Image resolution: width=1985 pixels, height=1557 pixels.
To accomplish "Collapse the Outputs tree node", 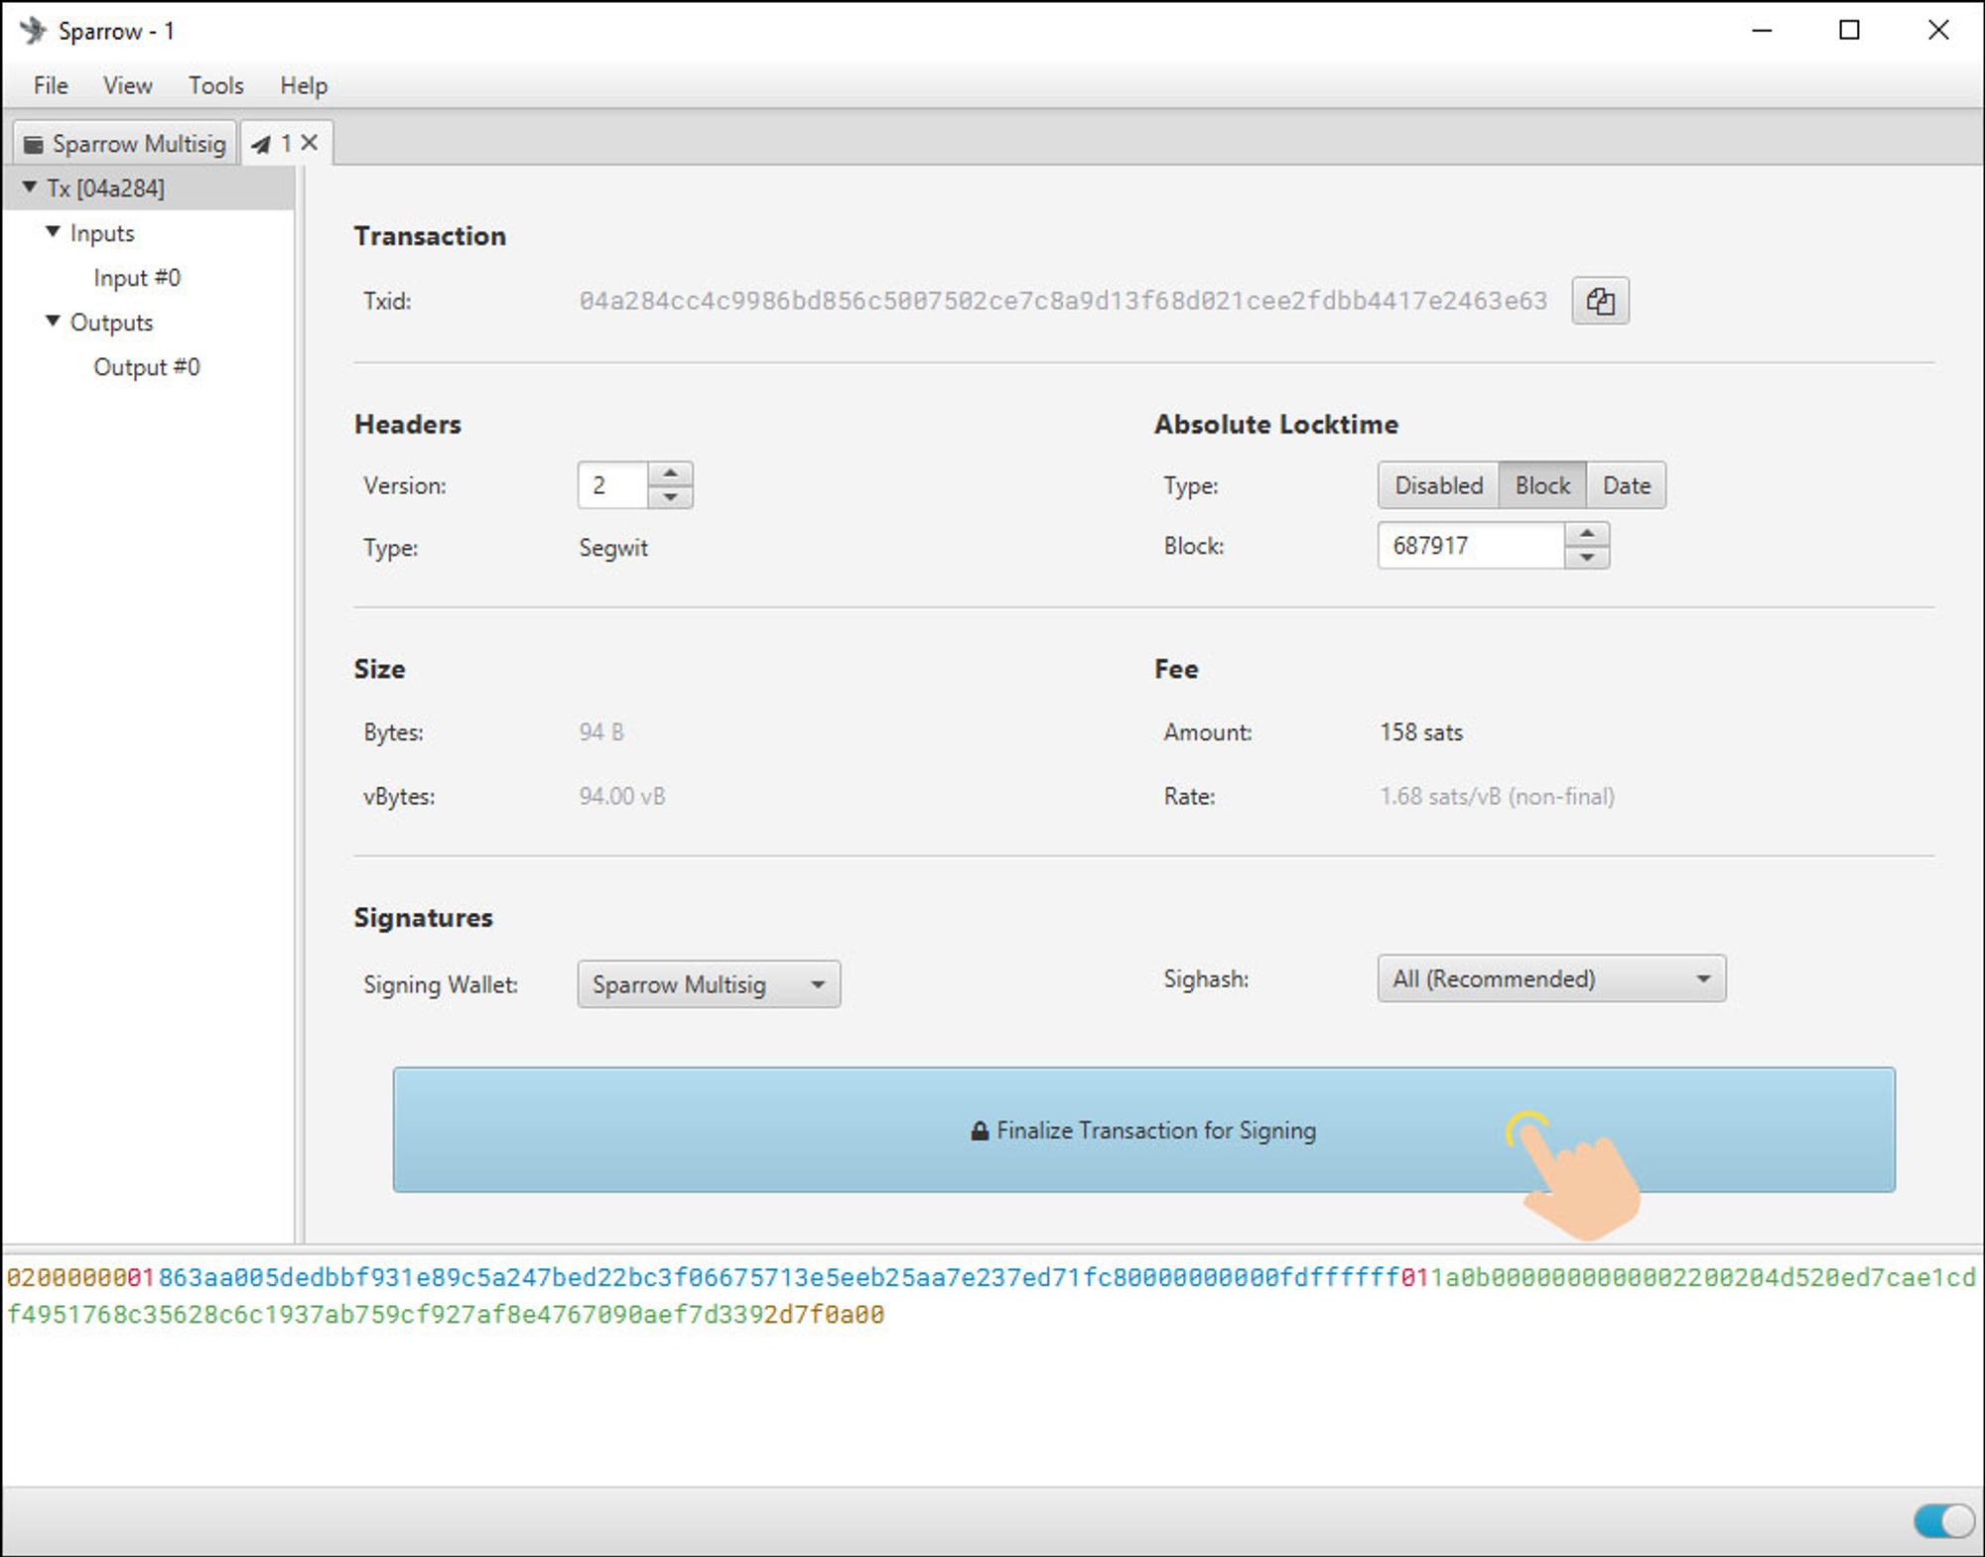I will (x=53, y=322).
